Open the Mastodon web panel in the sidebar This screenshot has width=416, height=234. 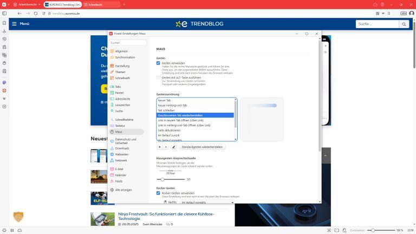tap(4, 82)
